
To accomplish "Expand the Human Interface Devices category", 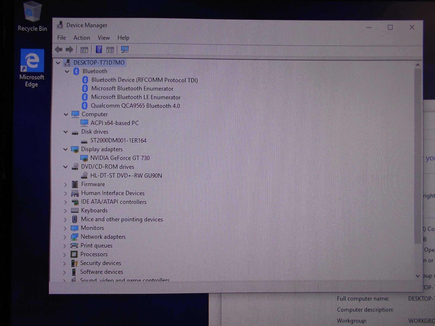I will point(65,193).
